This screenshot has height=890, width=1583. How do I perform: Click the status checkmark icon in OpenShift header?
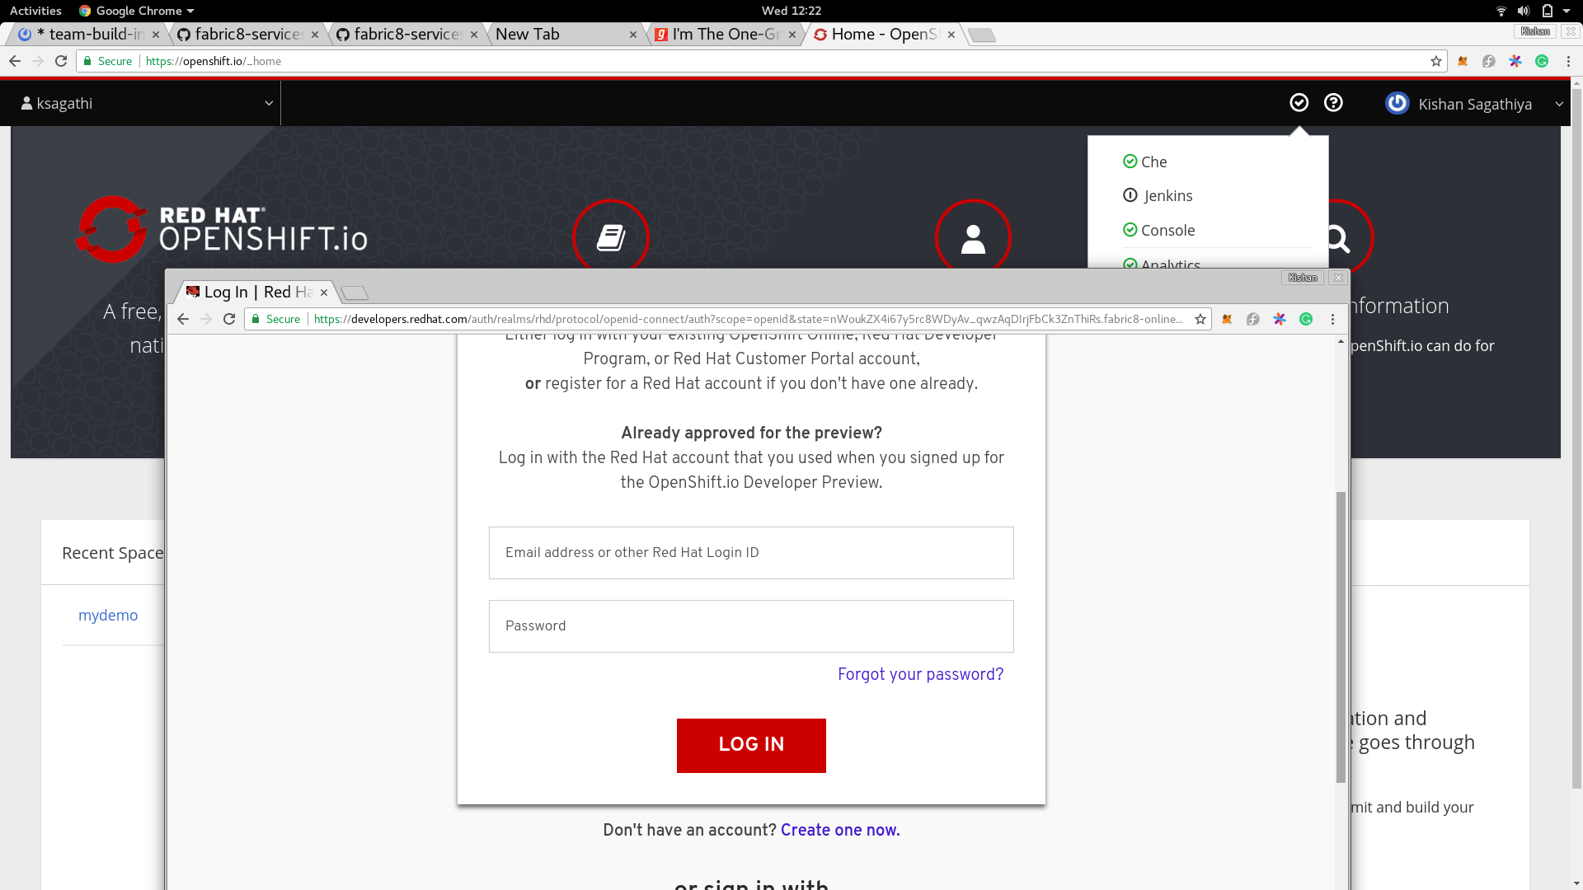coord(1299,102)
